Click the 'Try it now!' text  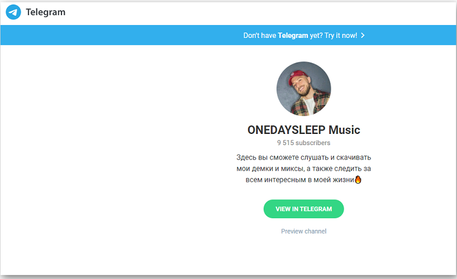click(341, 35)
